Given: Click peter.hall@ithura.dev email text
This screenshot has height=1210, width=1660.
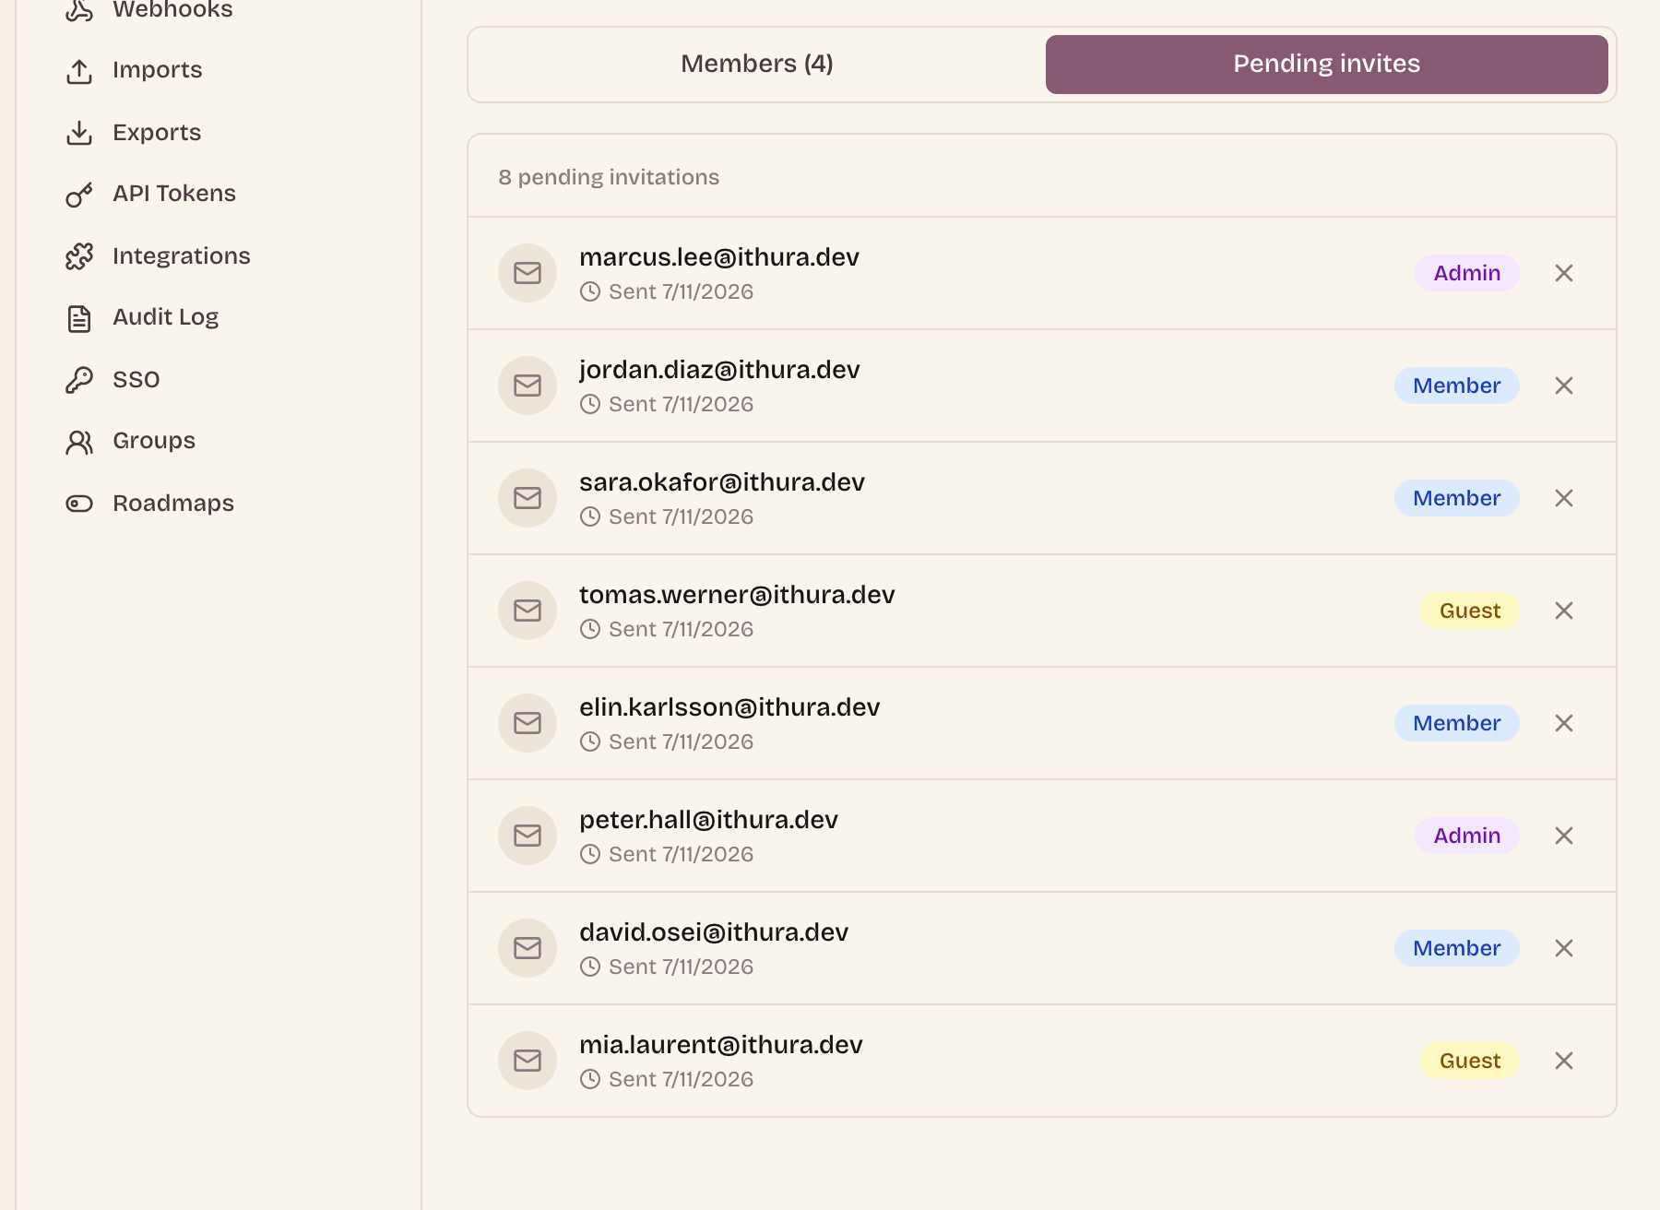Looking at the screenshot, I should (x=708, y=820).
